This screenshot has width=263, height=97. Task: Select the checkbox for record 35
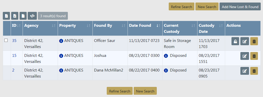pos(6,40)
